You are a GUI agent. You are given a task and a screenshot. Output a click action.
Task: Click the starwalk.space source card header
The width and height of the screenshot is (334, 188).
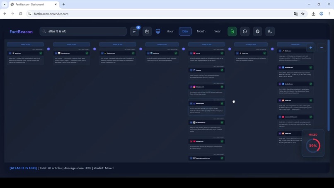pyautogui.click(x=206, y=103)
